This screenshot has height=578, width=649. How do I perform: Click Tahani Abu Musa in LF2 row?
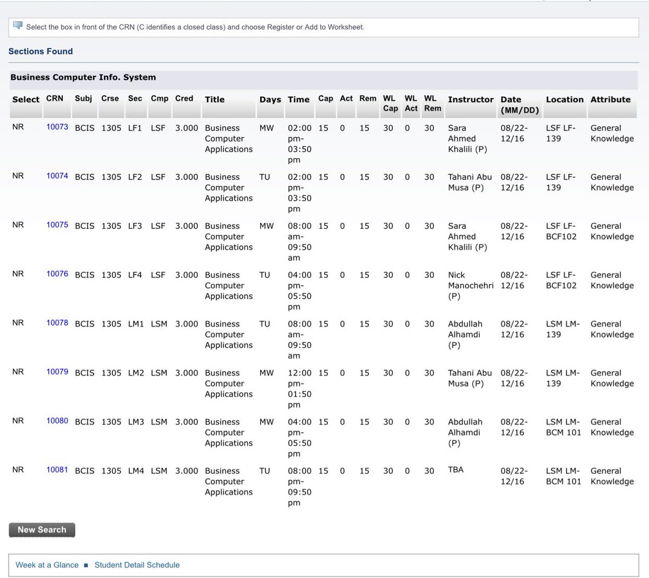pyautogui.click(x=470, y=182)
